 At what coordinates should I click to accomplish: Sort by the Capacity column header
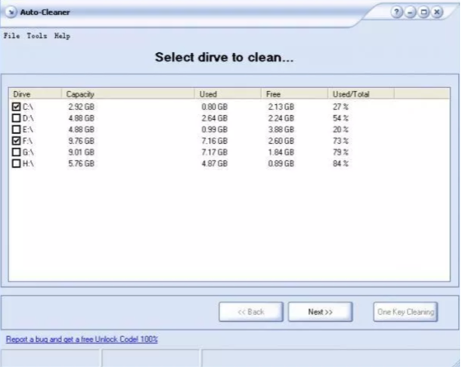(128, 94)
